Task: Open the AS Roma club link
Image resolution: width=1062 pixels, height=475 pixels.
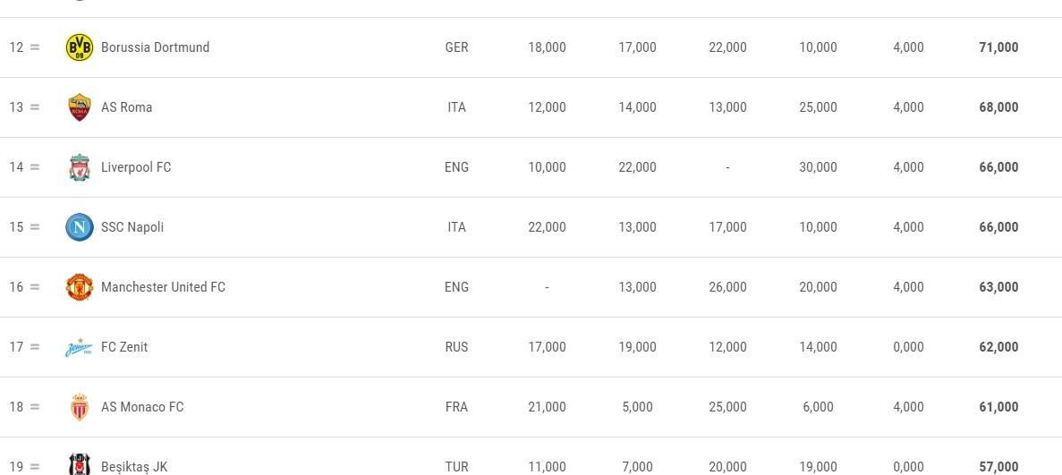Action: (127, 107)
